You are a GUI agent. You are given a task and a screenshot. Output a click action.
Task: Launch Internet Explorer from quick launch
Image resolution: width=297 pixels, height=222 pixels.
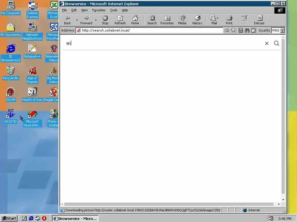[31, 219]
